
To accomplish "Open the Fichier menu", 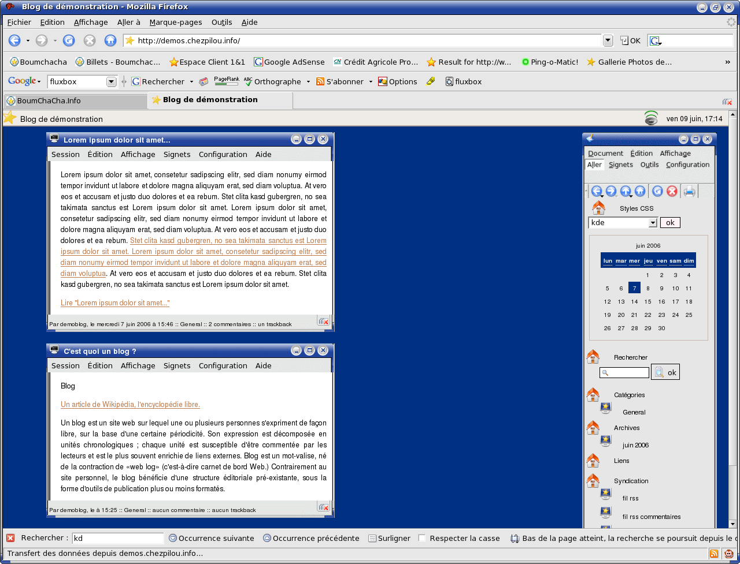I will (x=19, y=22).
